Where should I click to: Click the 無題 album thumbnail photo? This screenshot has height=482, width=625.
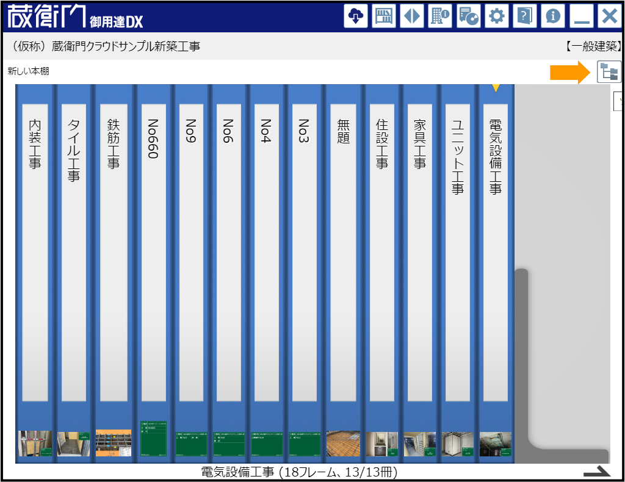(344, 444)
